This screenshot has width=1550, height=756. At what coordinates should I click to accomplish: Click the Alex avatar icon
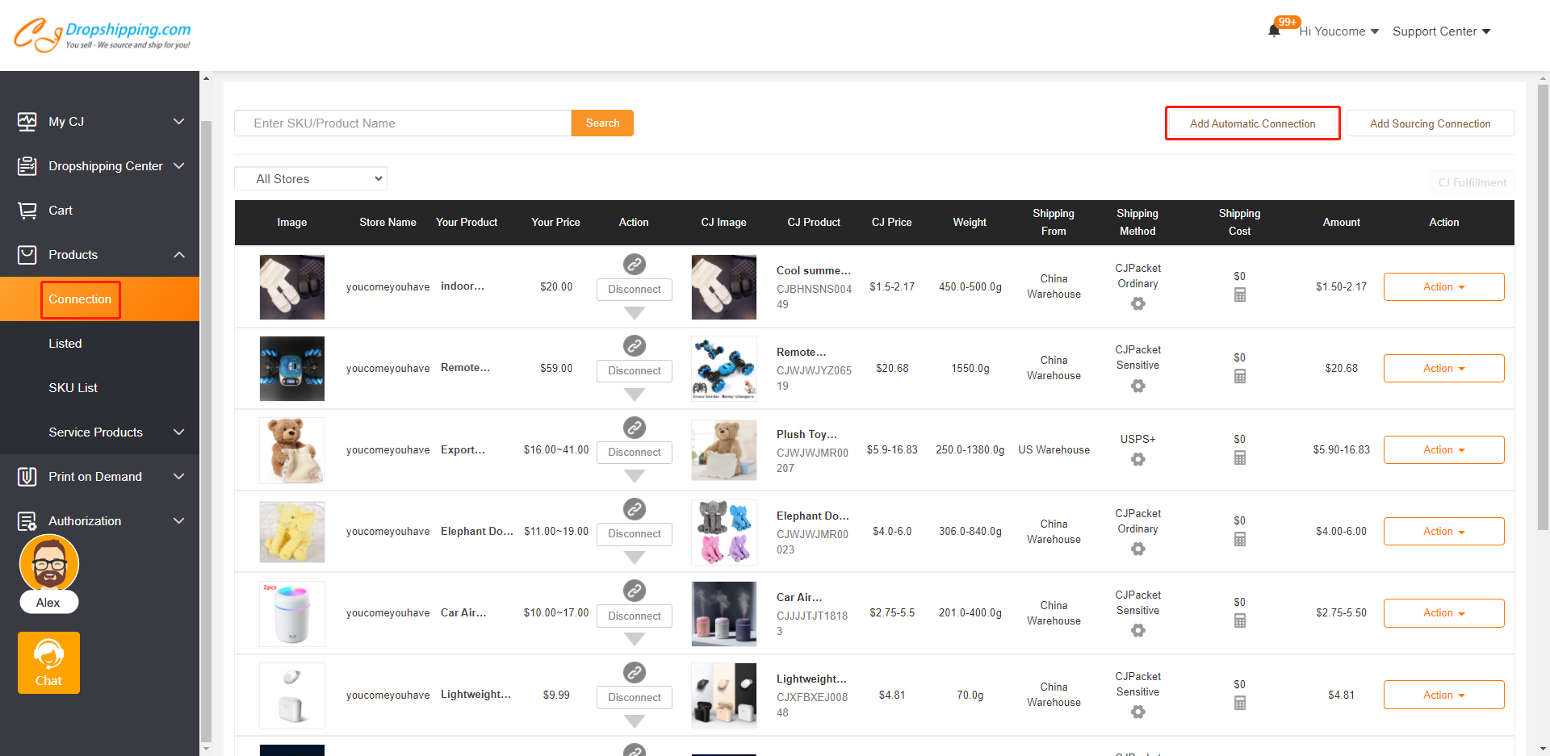[x=48, y=565]
